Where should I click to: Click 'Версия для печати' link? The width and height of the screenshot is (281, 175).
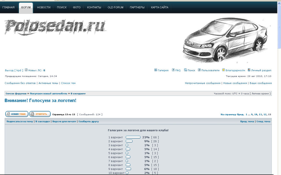pyautogui.click(x=64, y=121)
